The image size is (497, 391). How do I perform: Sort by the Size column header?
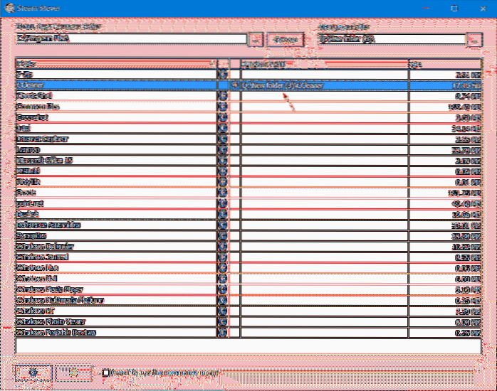tap(444, 63)
